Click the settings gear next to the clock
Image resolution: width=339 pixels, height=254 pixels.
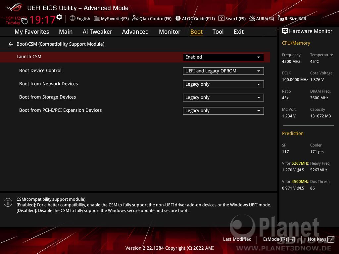click(x=59, y=17)
